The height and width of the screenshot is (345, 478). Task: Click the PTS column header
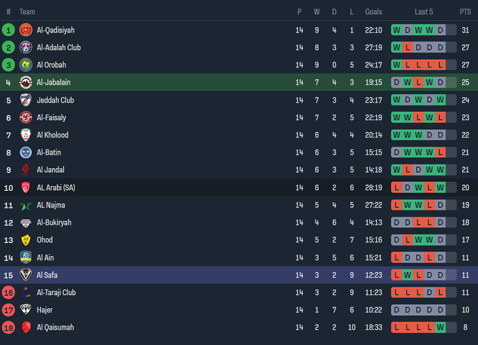465,12
